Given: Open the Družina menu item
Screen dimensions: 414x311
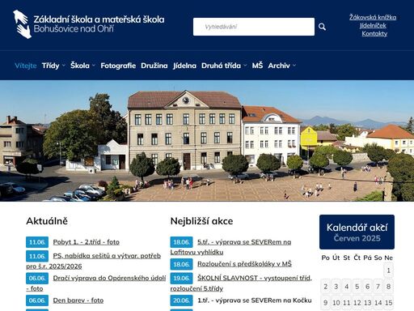Looking at the screenshot, I should pyautogui.click(x=154, y=66).
